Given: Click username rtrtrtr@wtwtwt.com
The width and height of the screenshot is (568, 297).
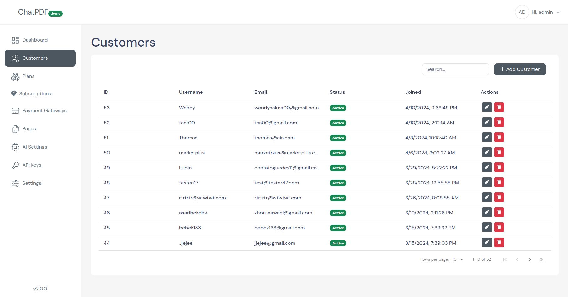Looking at the screenshot, I should pos(202,198).
